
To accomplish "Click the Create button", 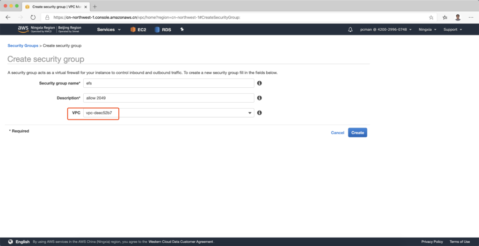I will click(357, 133).
